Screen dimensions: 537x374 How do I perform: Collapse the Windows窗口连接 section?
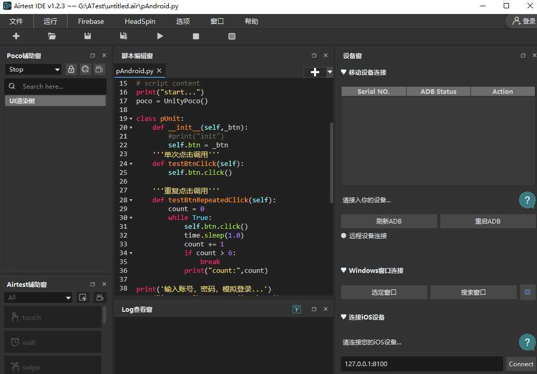(344, 270)
